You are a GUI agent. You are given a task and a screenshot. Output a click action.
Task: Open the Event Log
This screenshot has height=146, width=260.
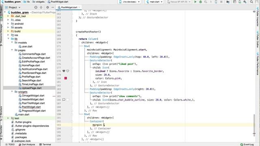pyautogui.click(x=247, y=144)
